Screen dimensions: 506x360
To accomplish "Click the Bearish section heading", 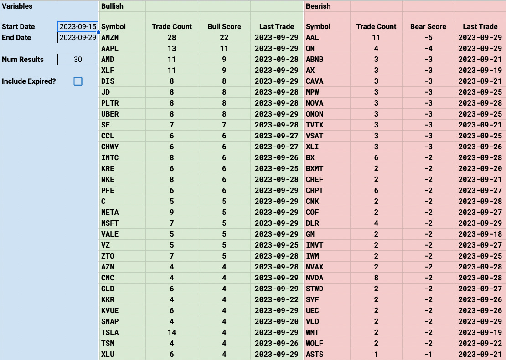I will pos(318,6).
